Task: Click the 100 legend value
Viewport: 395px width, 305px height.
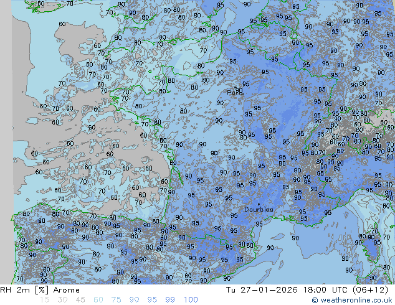Action: coord(191,299)
